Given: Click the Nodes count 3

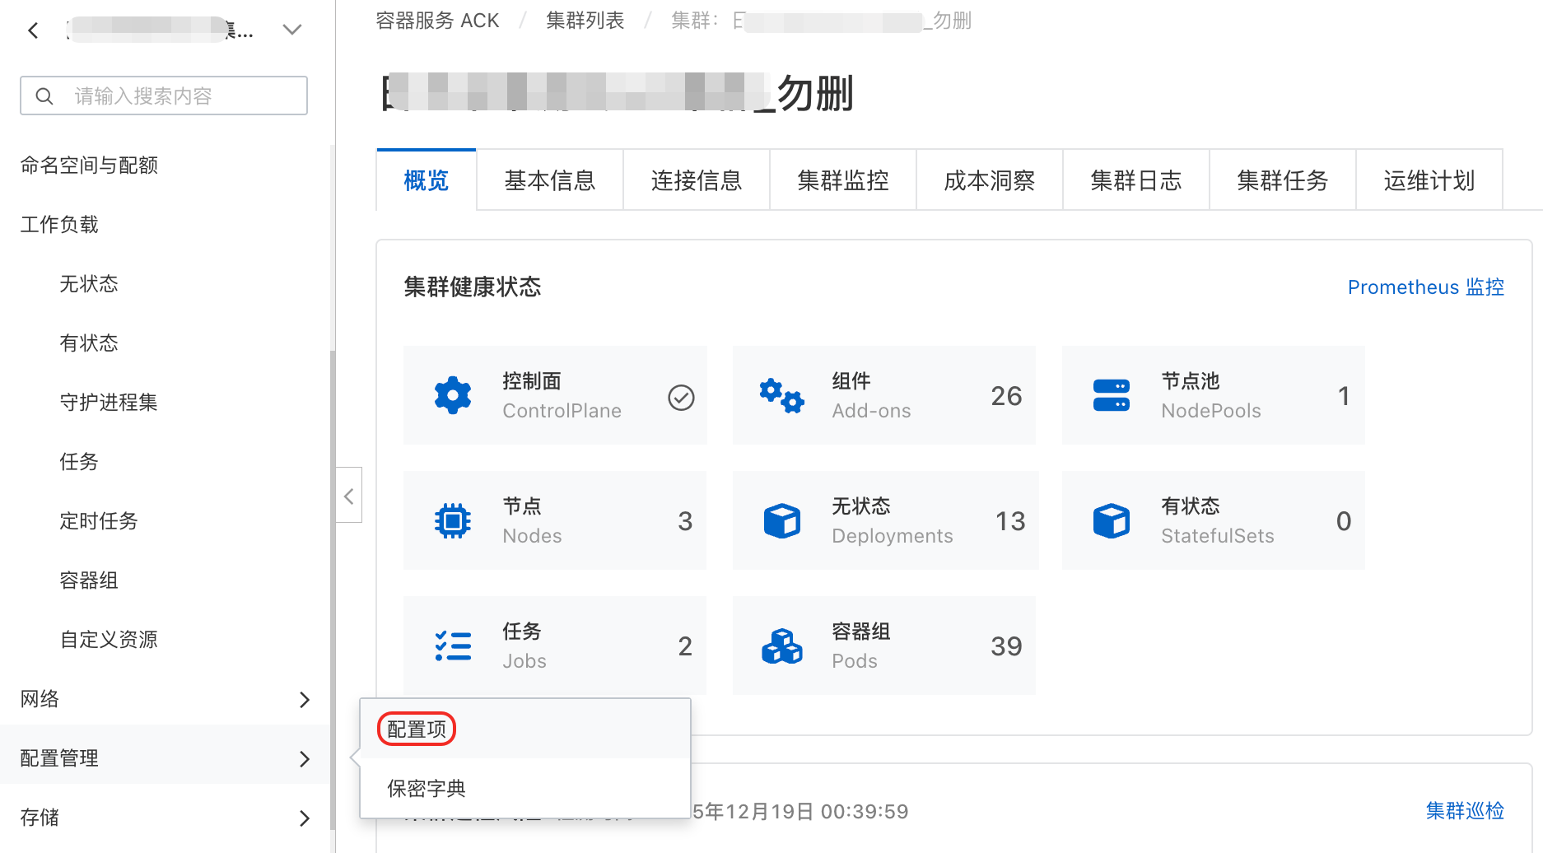Looking at the screenshot, I should tap(685, 521).
